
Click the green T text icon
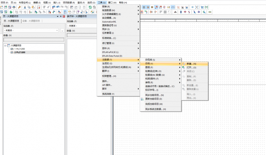[x=206, y=7]
